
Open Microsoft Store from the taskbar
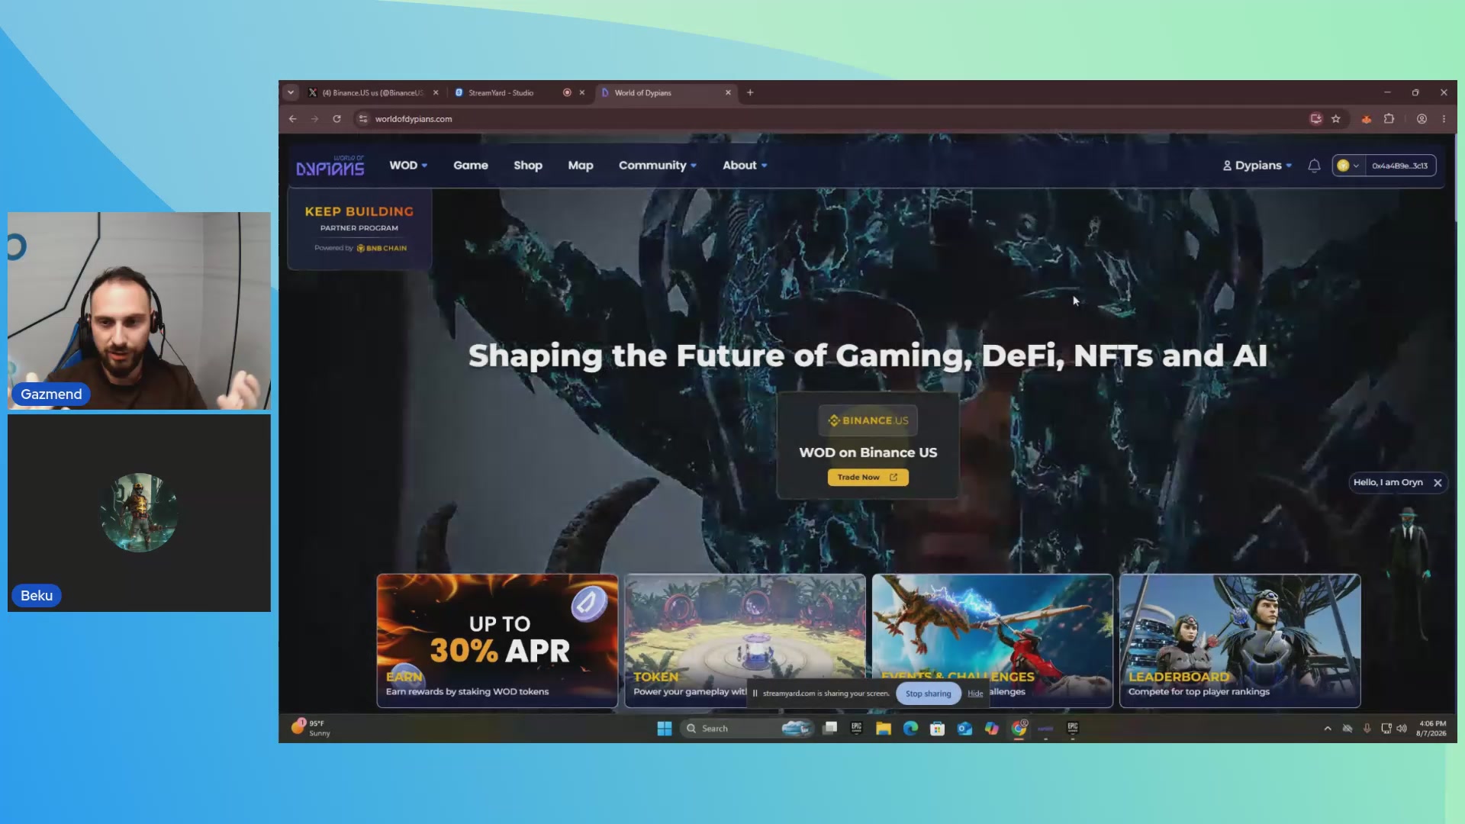pos(938,729)
